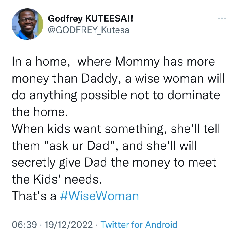This screenshot has height=237, width=239.
Task: Click the 19/12/2022 date
Action: point(69,225)
